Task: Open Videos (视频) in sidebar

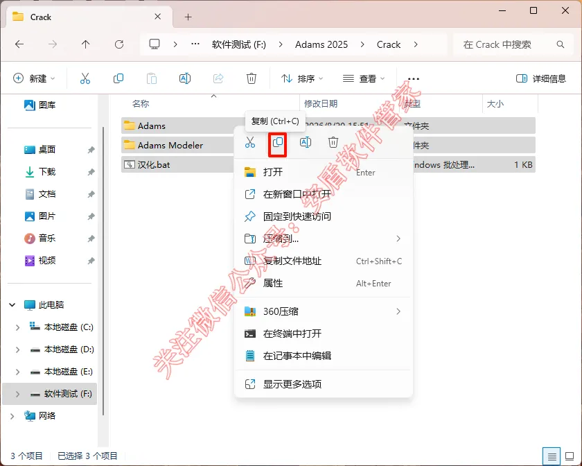Action: coord(39,261)
